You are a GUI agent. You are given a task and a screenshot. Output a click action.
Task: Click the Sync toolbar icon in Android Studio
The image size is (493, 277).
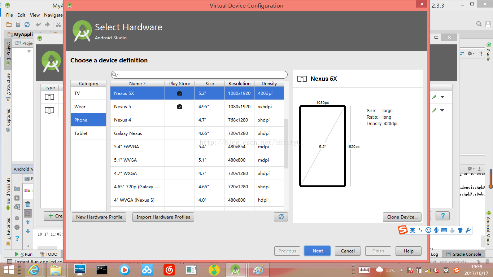27,25
